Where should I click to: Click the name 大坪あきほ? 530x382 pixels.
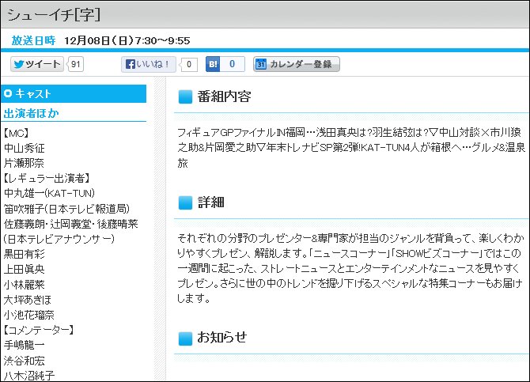[28, 300]
